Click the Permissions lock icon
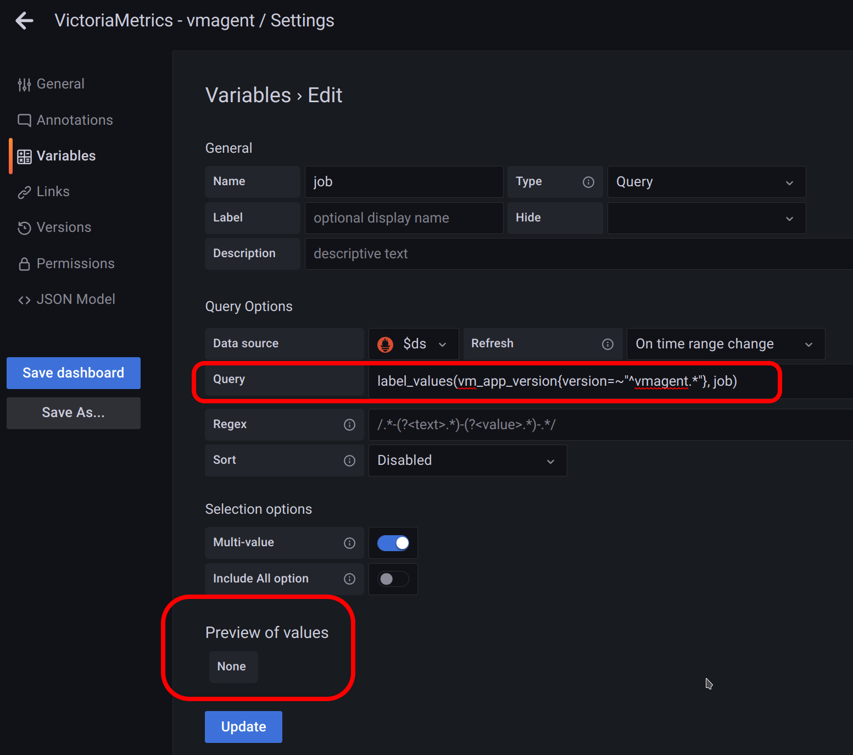Screen dimensions: 853x755 (x=24, y=263)
